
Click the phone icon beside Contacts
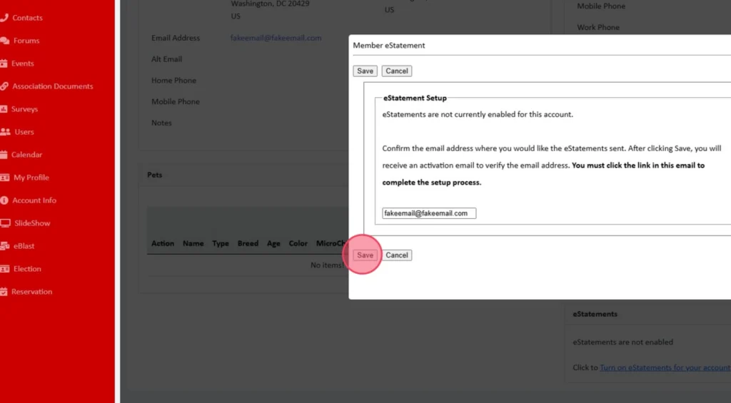pos(4,18)
